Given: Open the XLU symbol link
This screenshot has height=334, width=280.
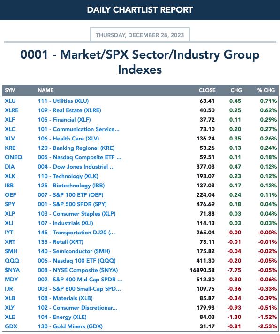Looking at the screenshot, I should tap(10, 101).
